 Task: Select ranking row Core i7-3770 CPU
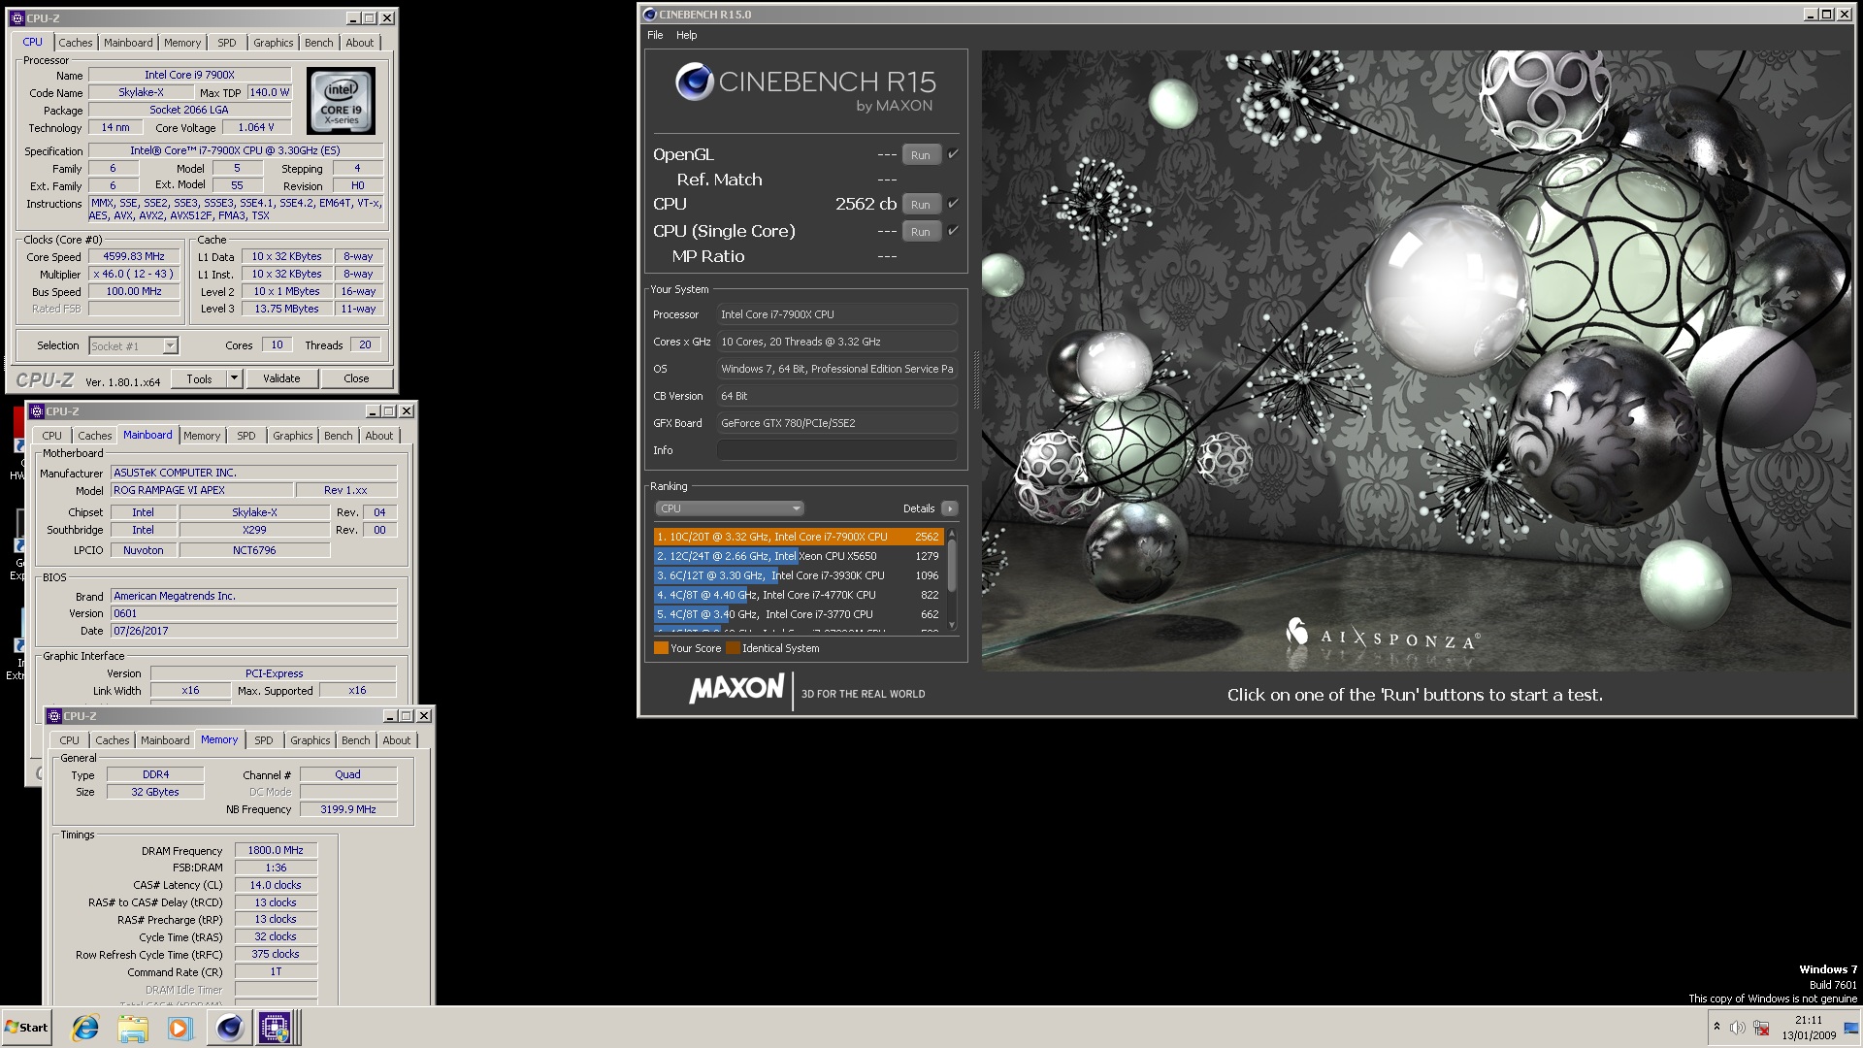tap(799, 614)
